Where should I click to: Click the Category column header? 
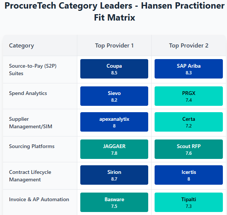pos(21,46)
